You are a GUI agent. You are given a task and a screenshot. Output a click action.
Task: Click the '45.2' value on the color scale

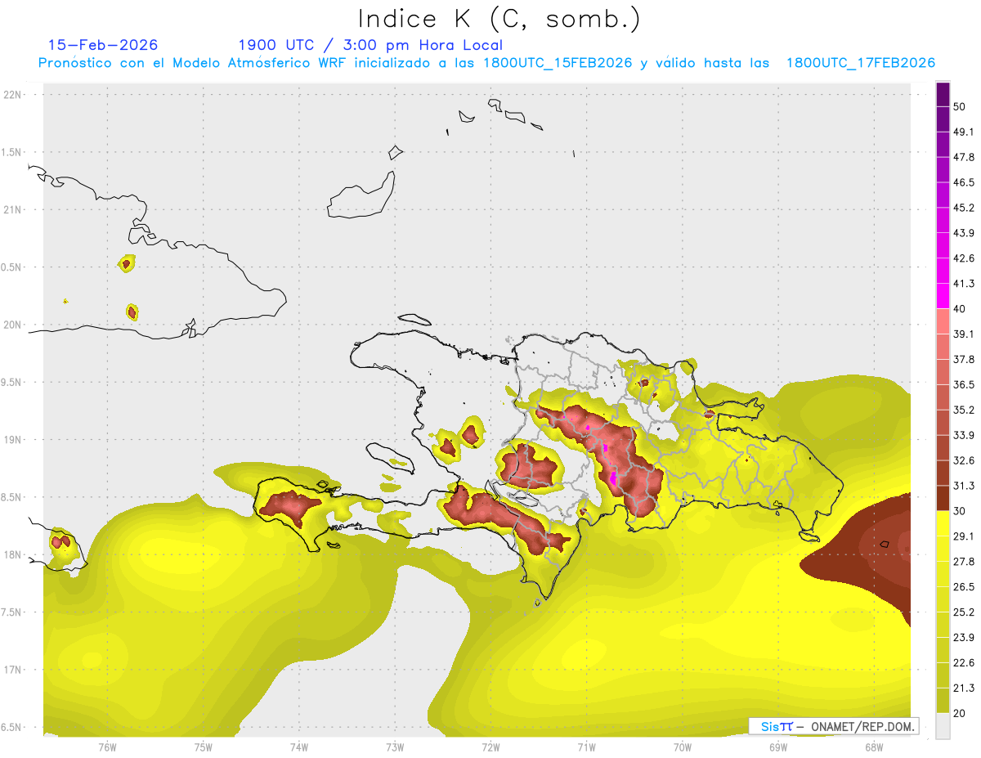click(963, 208)
